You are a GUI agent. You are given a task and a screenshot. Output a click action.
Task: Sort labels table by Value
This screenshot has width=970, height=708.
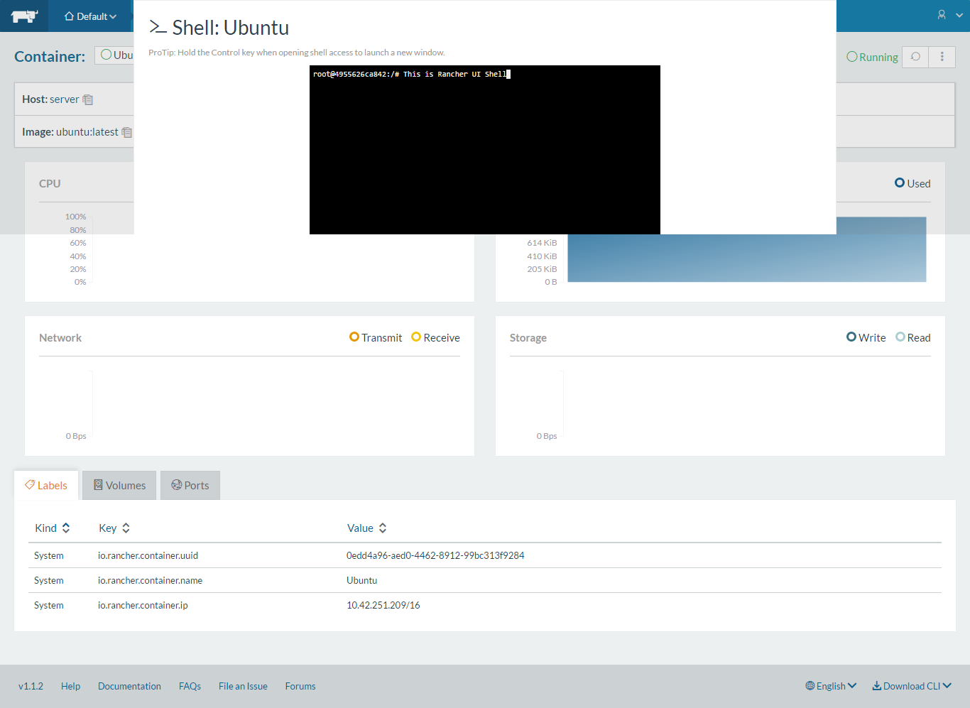367,528
